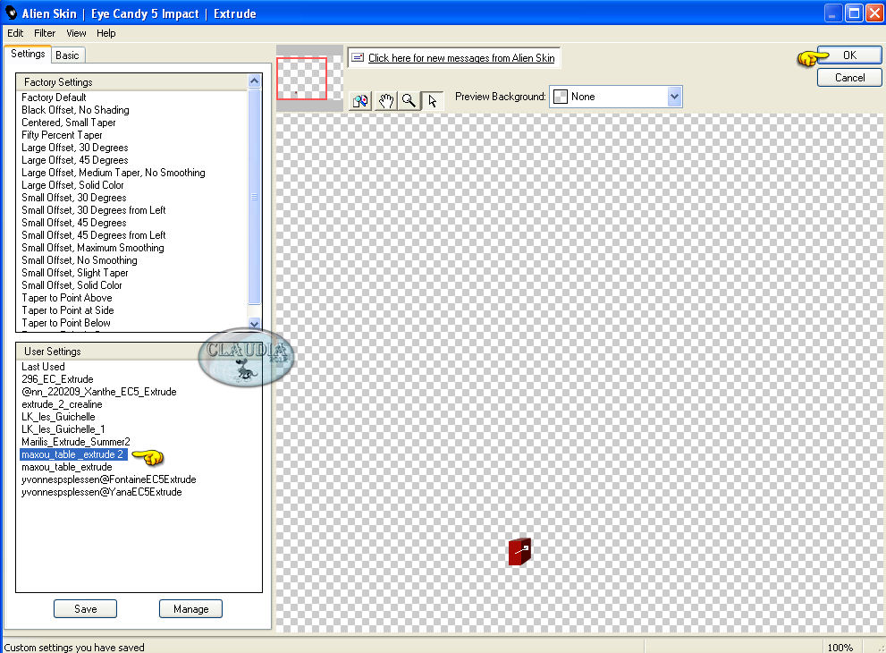This screenshot has height=653, width=886.
Task: Open the Edit menu
Action: point(15,33)
